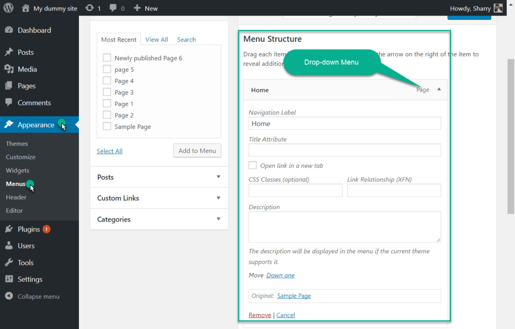Click the Plugins update count badge
This screenshot has width=515, height=329.
tap(46, 229)
